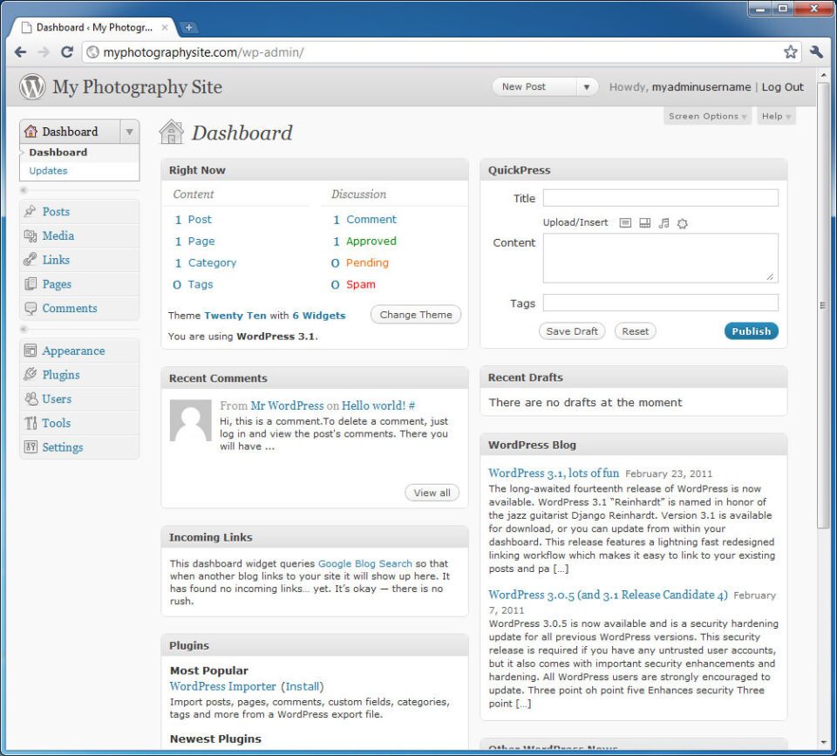Viewport: 837px width, 756px height.
Task: Open the Hello world! post link
Action: (374, 405)
